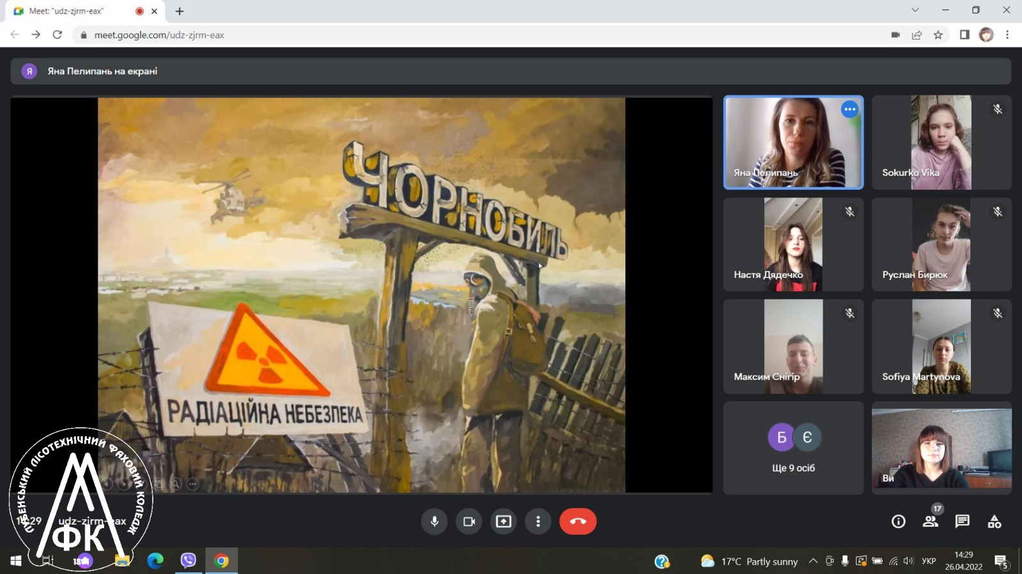View site information via the lock icon
This screenshot has width=1022, height=574.
(x=83, y=35)
